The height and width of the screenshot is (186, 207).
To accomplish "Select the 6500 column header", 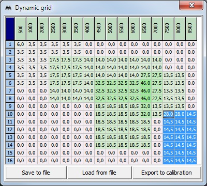I will pos(146,28).
